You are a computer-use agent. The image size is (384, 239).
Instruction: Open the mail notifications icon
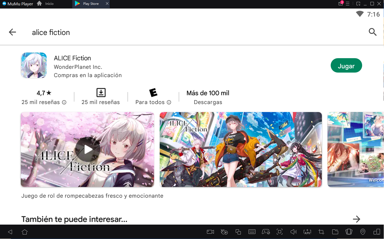341,4
